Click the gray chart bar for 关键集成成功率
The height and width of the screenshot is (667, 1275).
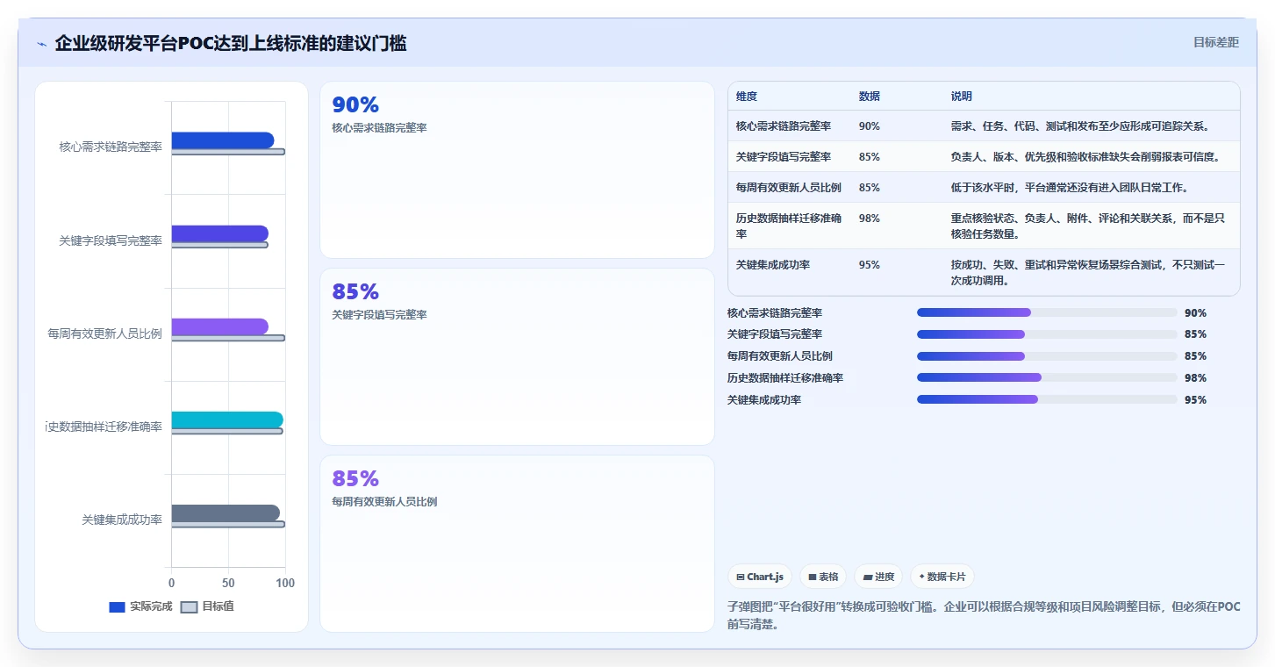point(226,513)
